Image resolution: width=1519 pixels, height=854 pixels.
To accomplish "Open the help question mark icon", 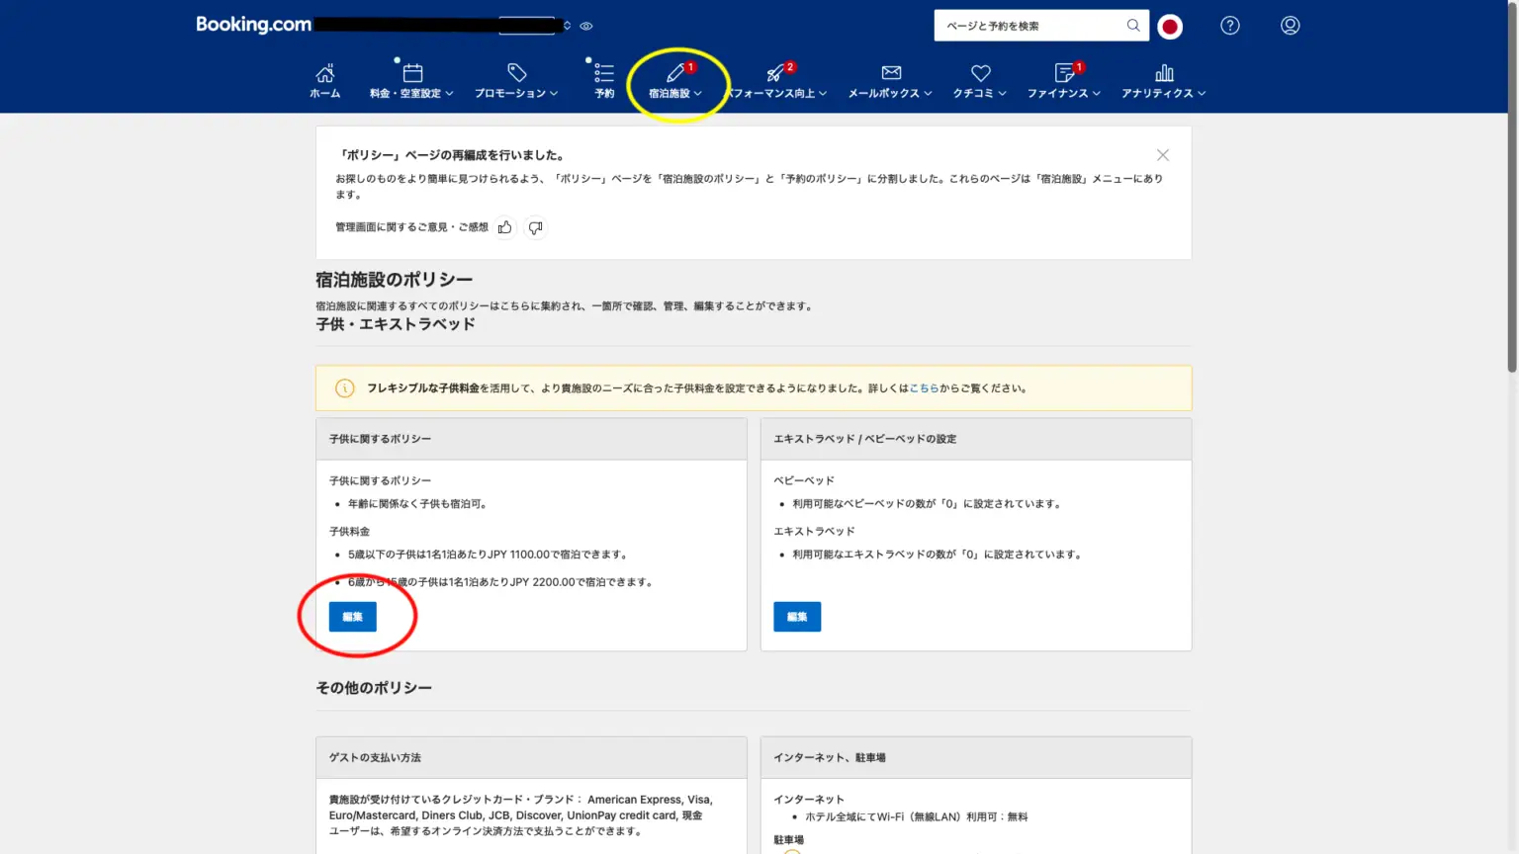I will [1229, 26].
